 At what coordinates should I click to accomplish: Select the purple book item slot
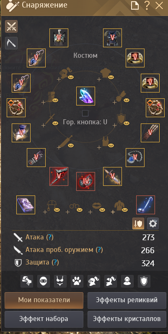[x=26, y=205]
